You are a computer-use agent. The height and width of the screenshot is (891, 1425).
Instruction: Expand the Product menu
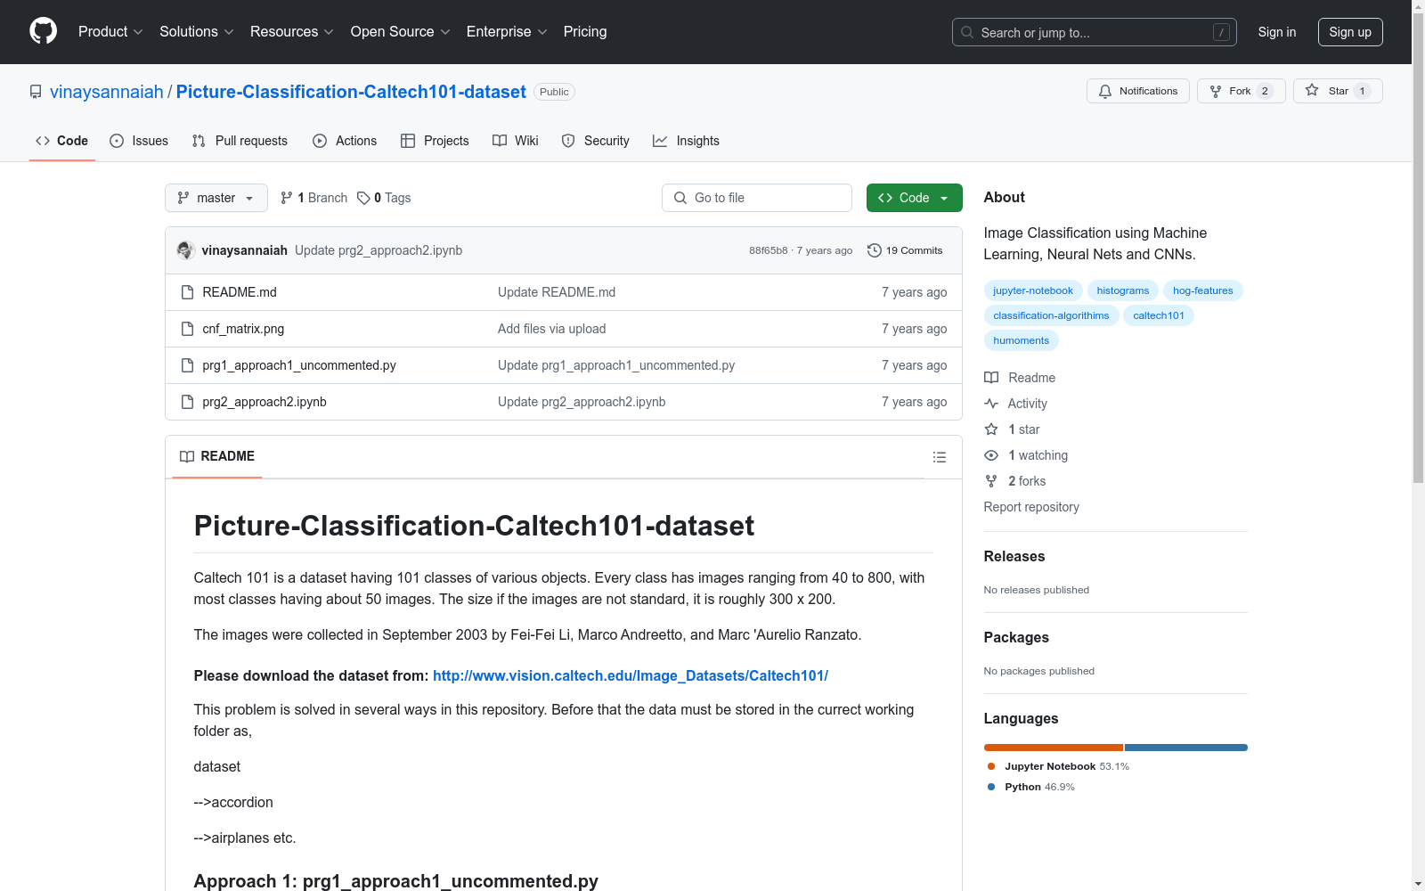[110, 31]
